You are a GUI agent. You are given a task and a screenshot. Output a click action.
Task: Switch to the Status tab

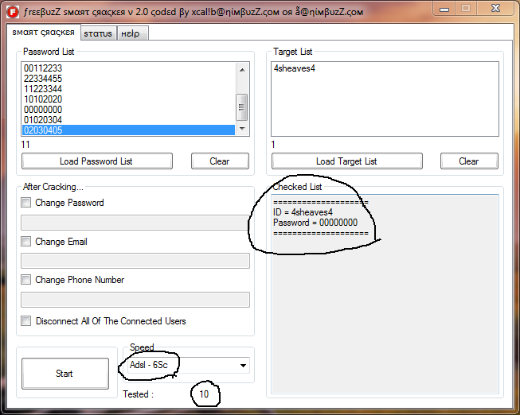click(x=98, y=33)
